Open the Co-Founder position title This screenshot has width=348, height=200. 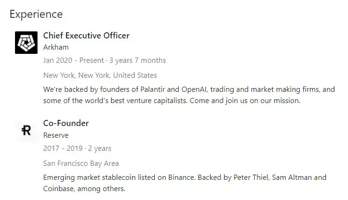66,123
